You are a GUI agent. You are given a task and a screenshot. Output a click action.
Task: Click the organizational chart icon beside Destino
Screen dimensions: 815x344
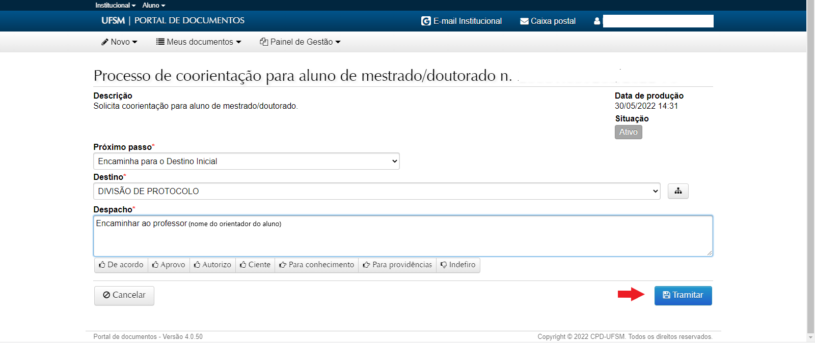(677, 191)
